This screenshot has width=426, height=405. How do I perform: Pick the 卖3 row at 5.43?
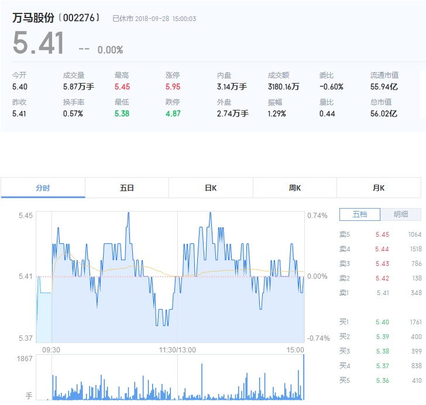(382, 264)
